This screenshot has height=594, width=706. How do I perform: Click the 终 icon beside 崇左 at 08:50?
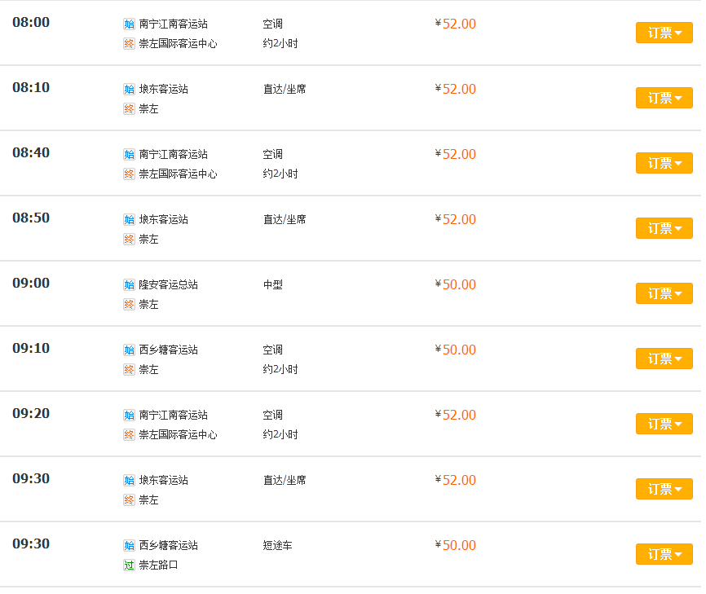coord(129,239)
